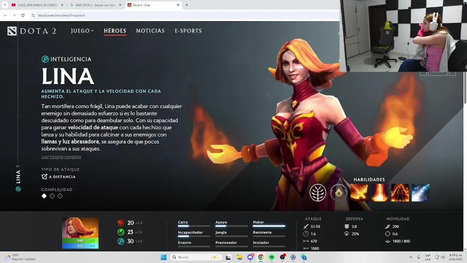Image resolution: width=467 pixels, height=263 pixels.
Task: Click the armor shield icon beside 3.8
Action: [x=347, y=226]
